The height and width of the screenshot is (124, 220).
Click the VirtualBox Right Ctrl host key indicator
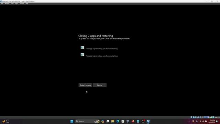(217, 117)
